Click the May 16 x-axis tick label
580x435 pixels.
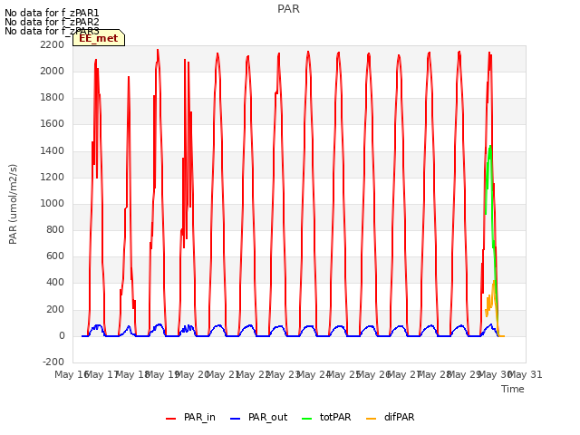[x=72, y=374]
